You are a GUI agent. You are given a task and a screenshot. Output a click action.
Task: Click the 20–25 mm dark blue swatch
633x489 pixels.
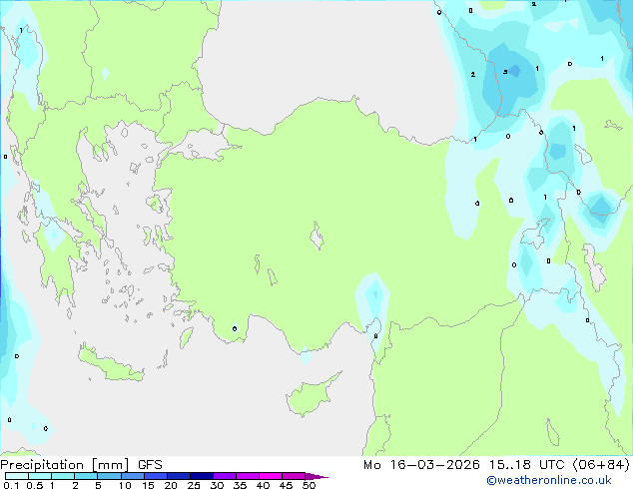178,476
